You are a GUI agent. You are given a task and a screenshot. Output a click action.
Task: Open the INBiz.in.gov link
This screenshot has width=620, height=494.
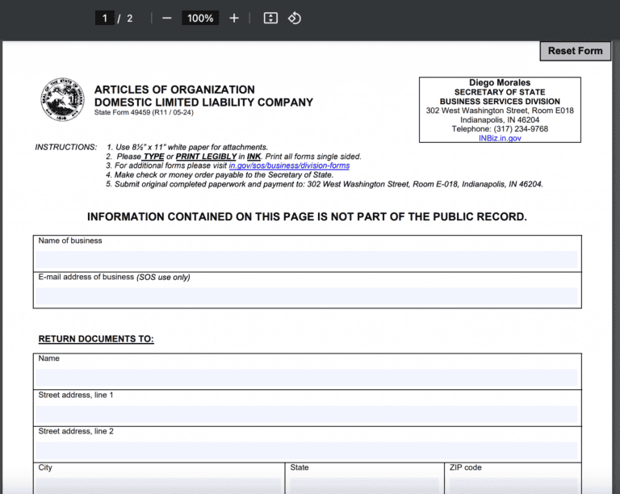(x=500, y=138)
